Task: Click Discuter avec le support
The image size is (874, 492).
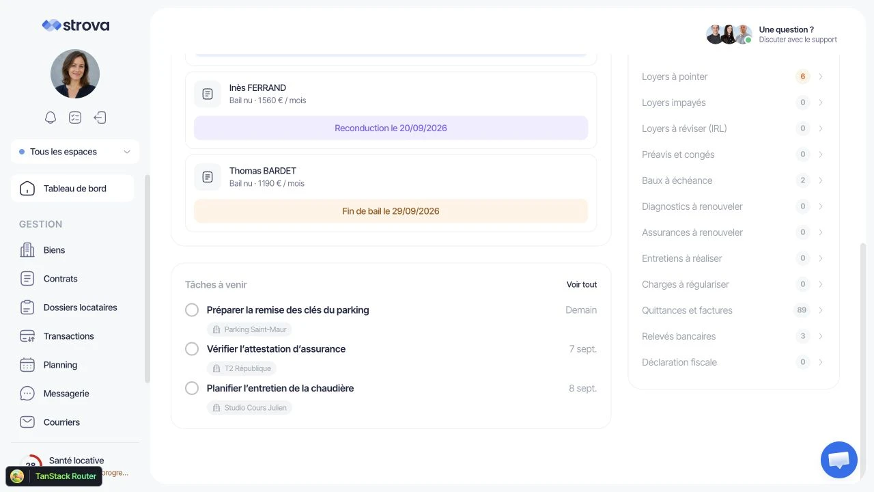Action: point(798,40)
